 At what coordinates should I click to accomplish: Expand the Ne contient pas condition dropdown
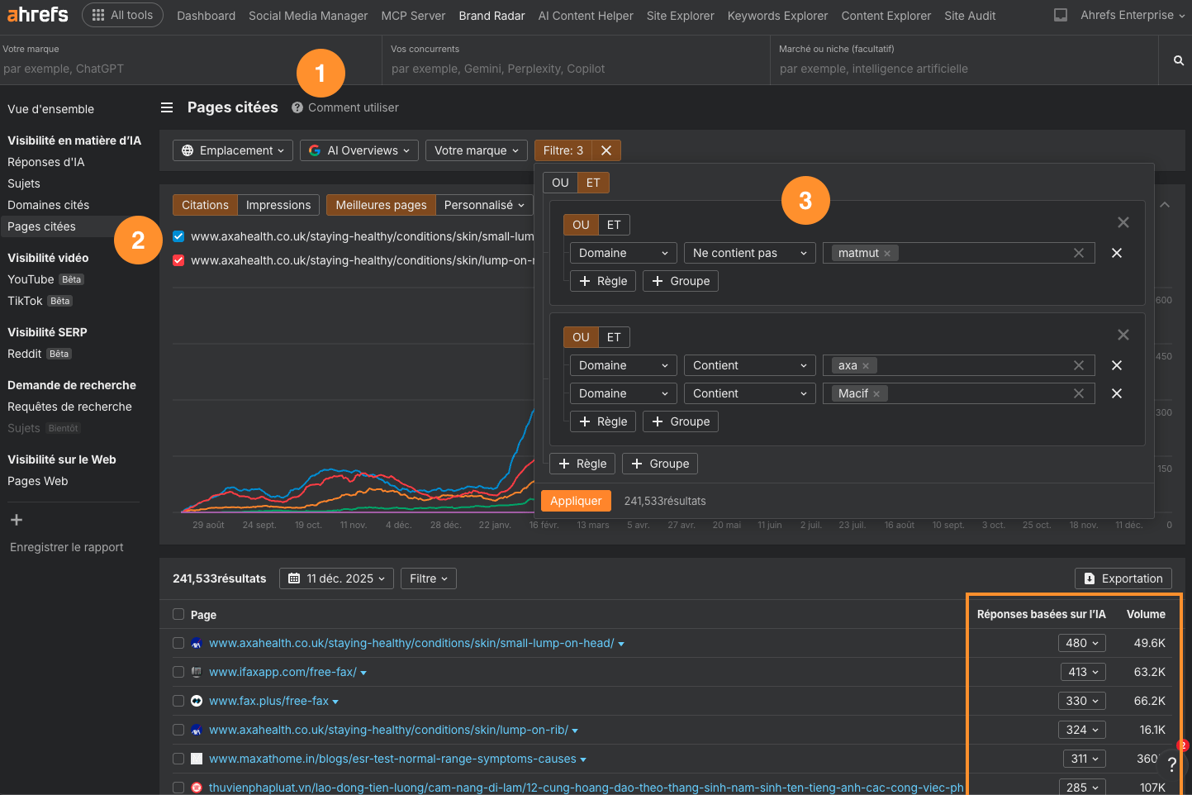(x=749, y=253)
